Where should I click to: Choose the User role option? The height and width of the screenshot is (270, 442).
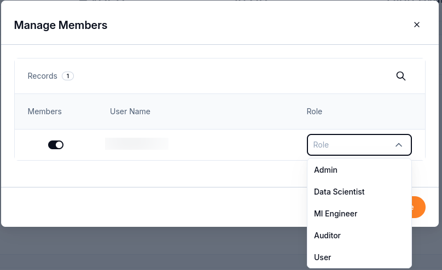[x=359, y=257]
